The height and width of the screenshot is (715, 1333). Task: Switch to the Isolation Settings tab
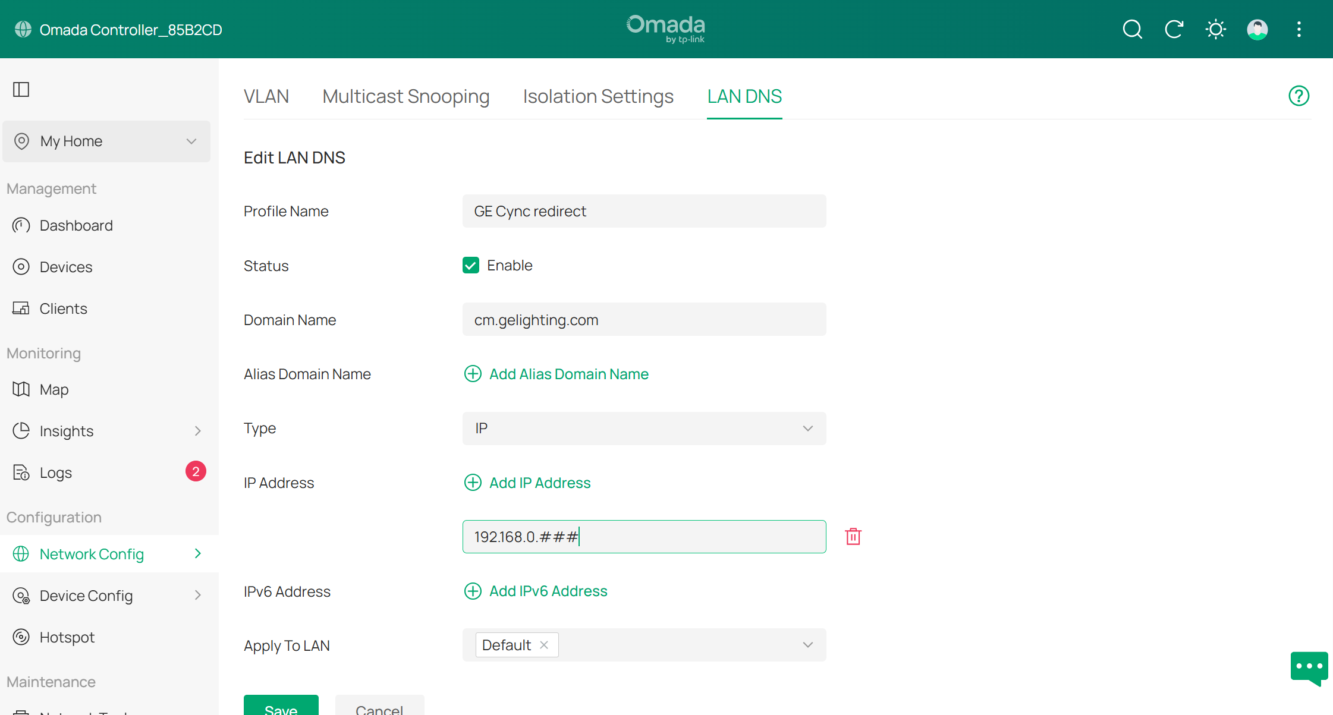click(x=598, y=96)
